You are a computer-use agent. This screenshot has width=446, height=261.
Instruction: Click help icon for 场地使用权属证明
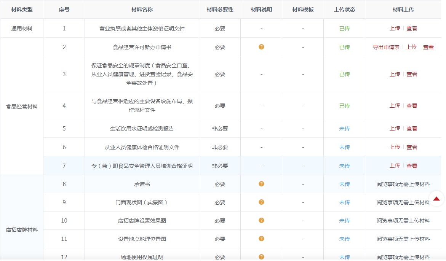coord(261,257)
